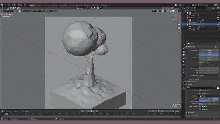The width and height of the screenshot is (220, 124).
Task: Click the Edge button in viewport header
Action: [x=47, y=11]
